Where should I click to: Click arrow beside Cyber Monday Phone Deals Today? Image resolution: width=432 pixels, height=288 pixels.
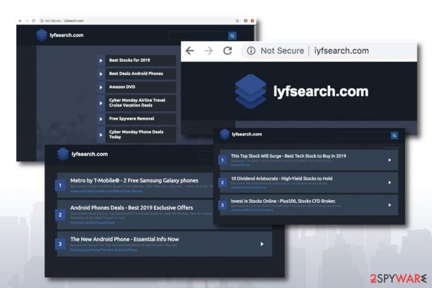click(x=101, y=135)
